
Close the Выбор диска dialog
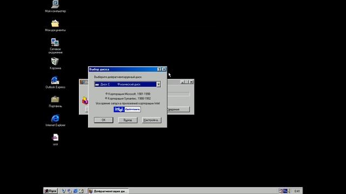164,70
